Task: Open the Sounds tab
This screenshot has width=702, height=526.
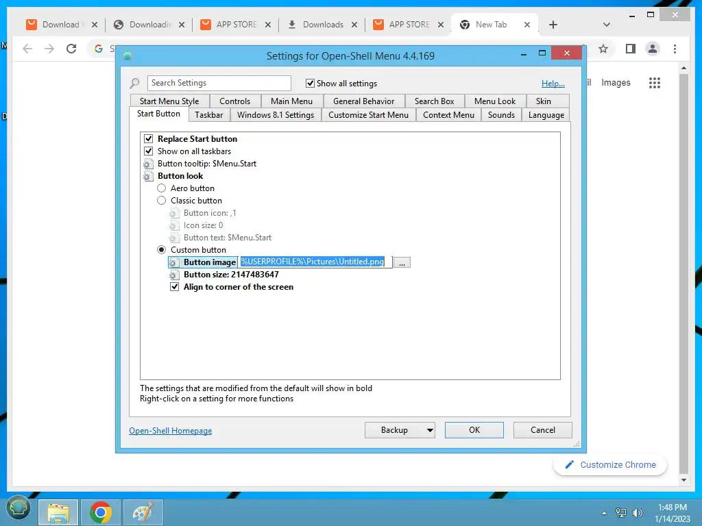Action: pos(501,115)
